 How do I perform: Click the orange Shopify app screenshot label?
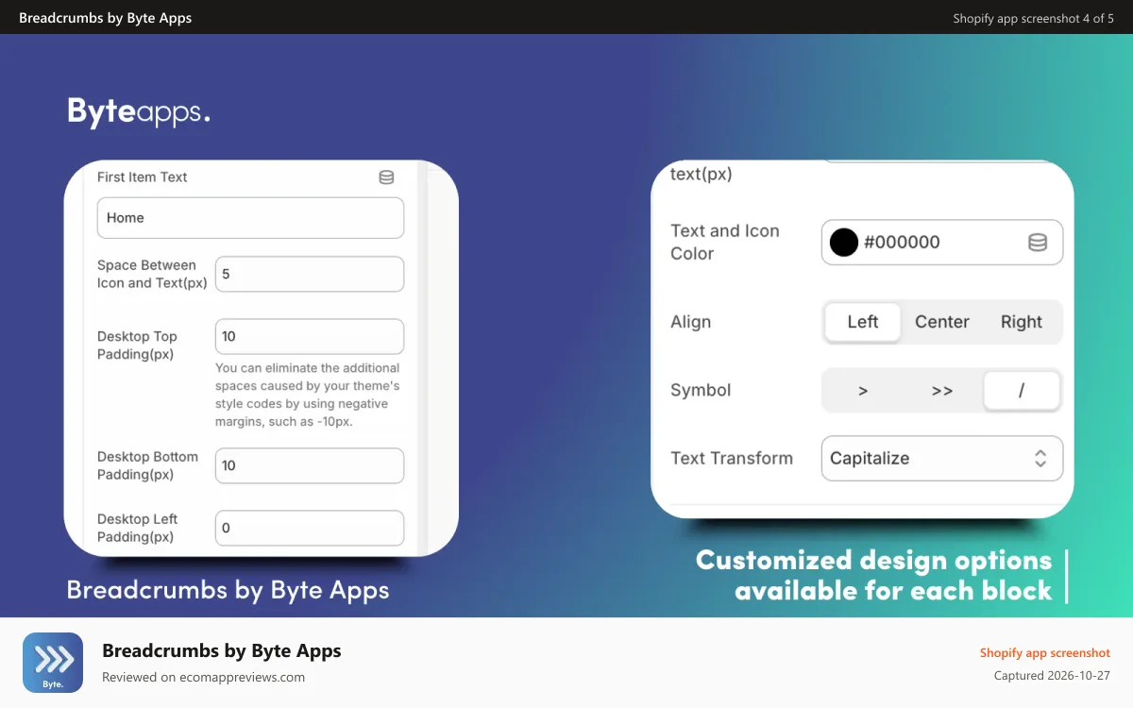[x=1045, y=652]
